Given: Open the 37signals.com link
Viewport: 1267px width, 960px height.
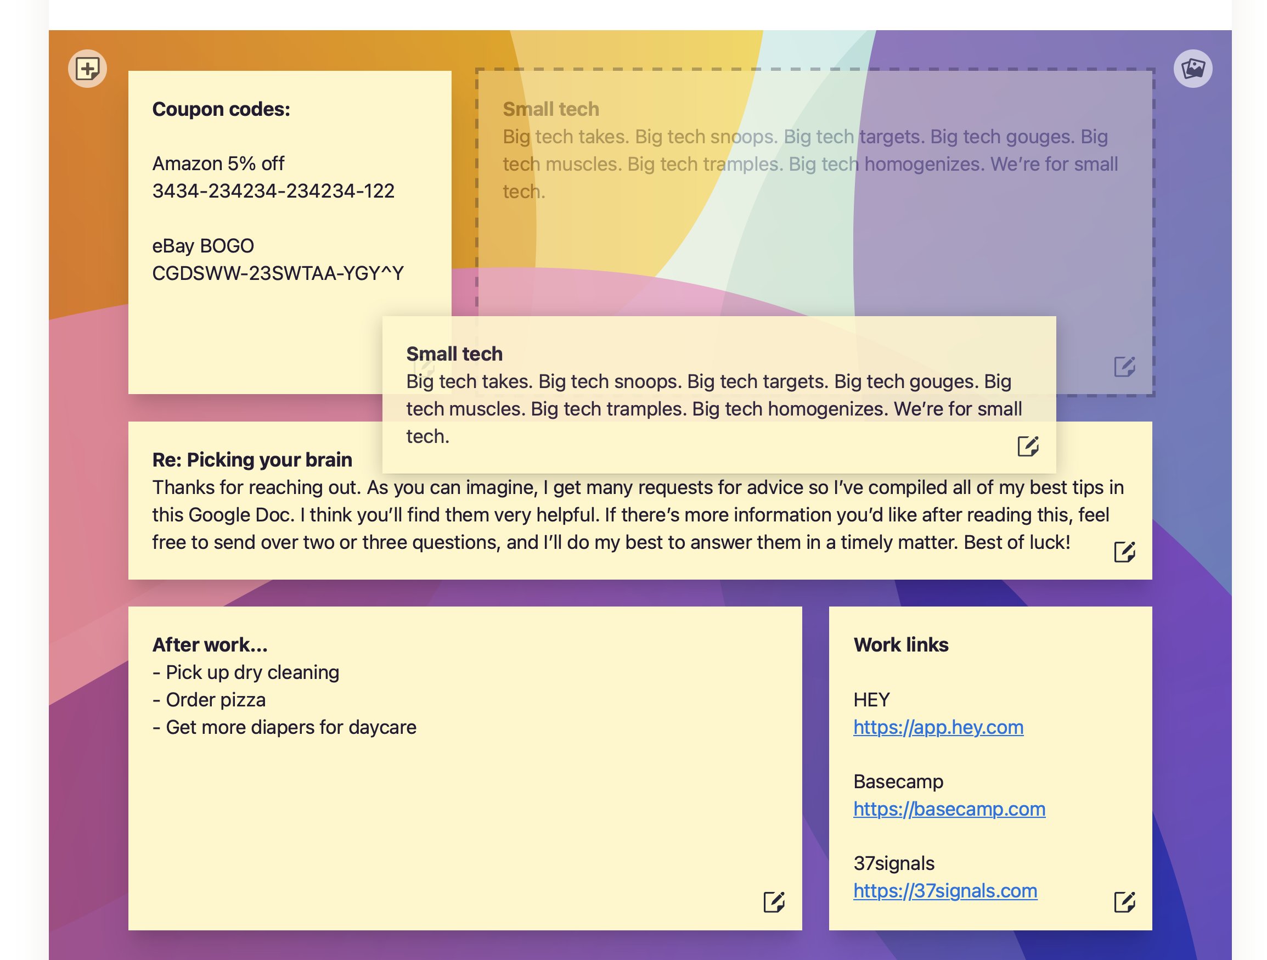Looking at the screenshot, I should [944, 891].
